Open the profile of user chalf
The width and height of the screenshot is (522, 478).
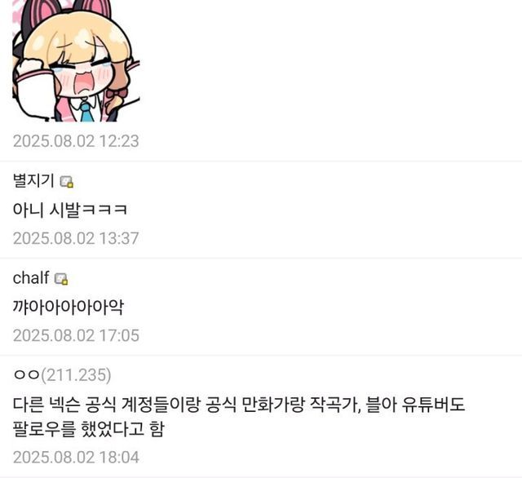pyautogui.click(x=31, y=278)
